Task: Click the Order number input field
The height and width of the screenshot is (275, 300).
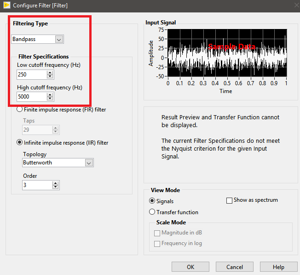Action: [x=37, y=185]
